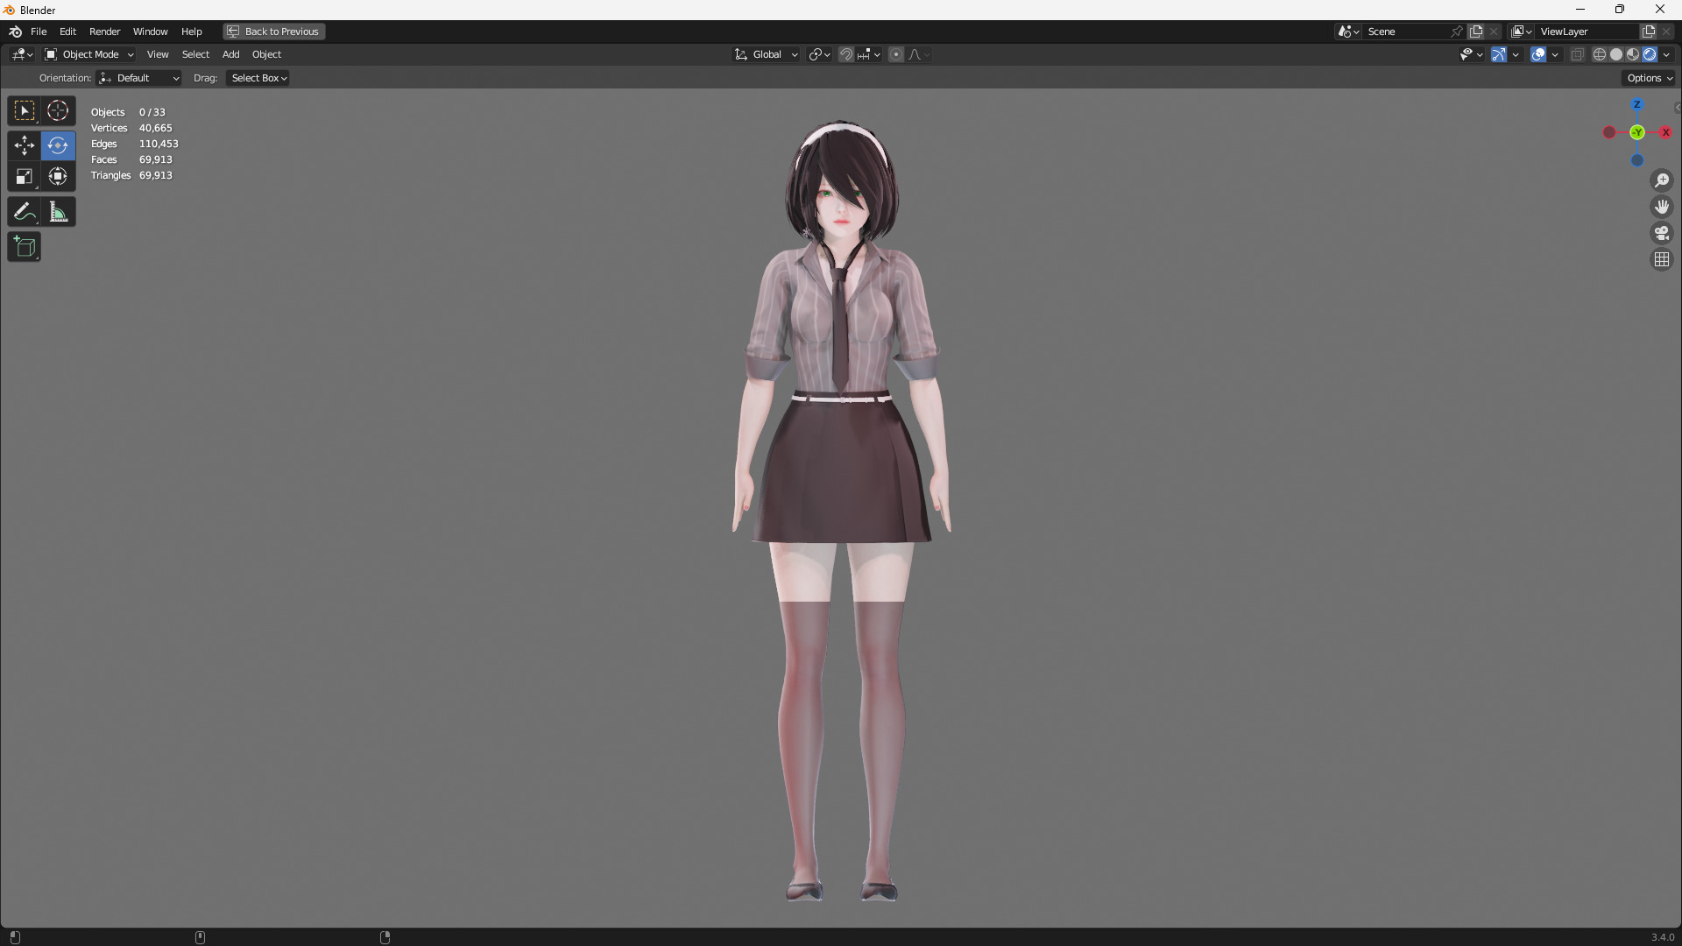Open the Global transform orientation dropdown
Viewport: 1682px width, 946px height.
[767, 54]
